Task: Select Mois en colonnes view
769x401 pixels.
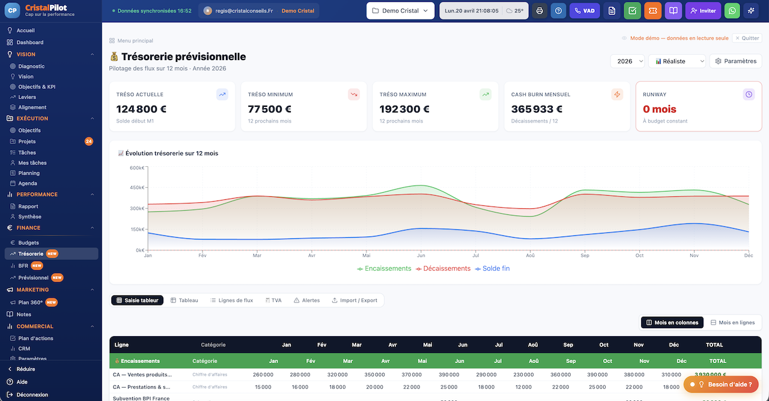Action: pos(672,322)
